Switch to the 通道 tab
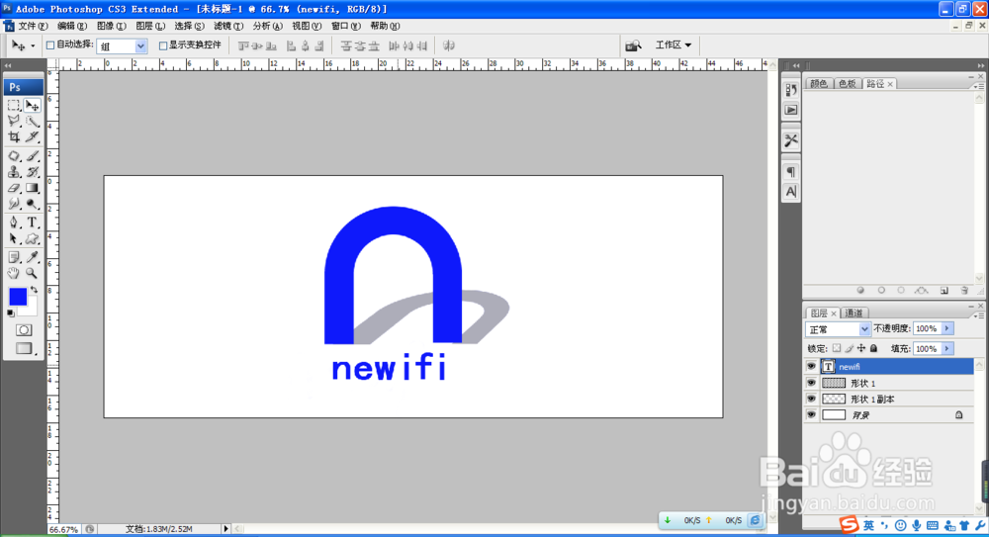Viewport: 989px width, 537px height. 854,313
